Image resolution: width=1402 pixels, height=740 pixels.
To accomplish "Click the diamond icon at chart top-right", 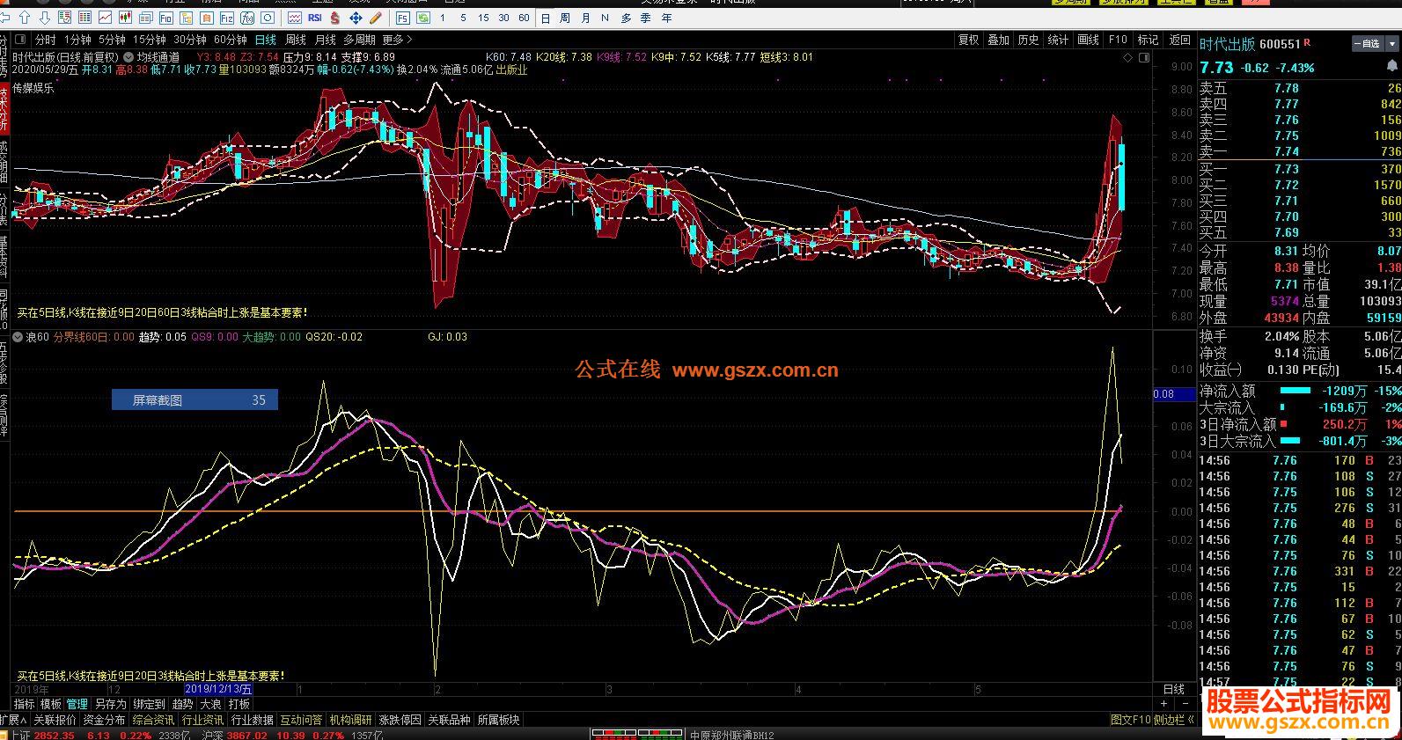I will (1128, 57).
